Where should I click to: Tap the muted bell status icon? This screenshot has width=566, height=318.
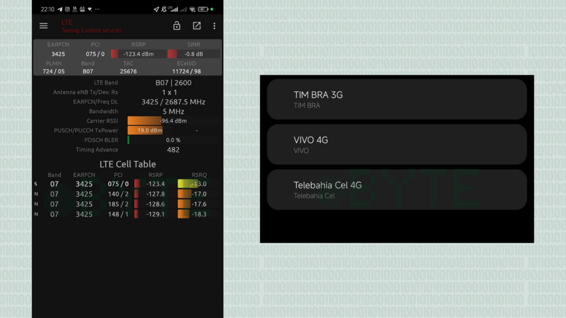click(x=164, y=9)
